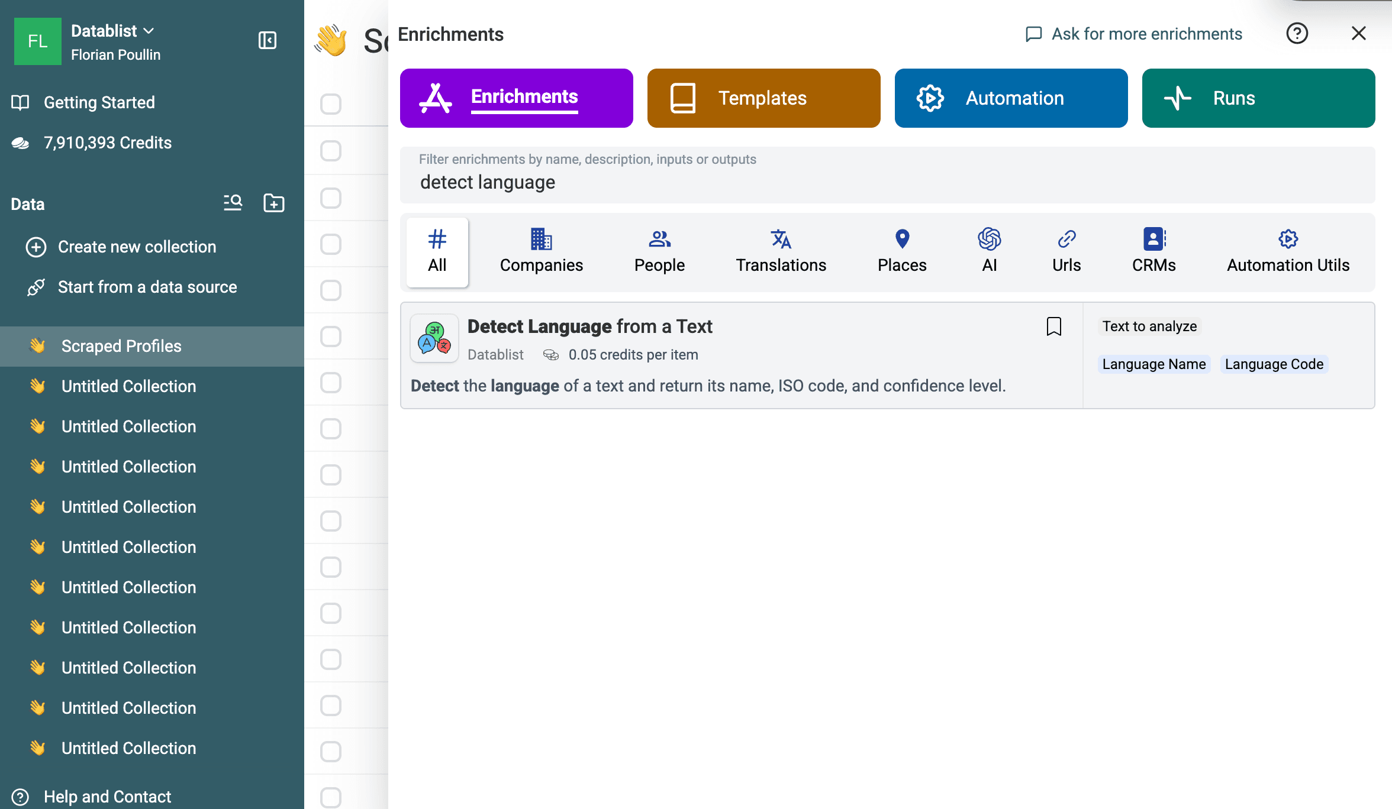Click the Text to analyze input tag
Screen dimensions: 1392x809
point(1149,326)
